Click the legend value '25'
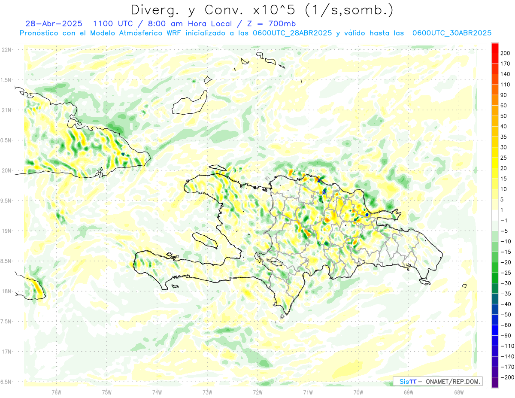515x398 pixels. point(504,158)
